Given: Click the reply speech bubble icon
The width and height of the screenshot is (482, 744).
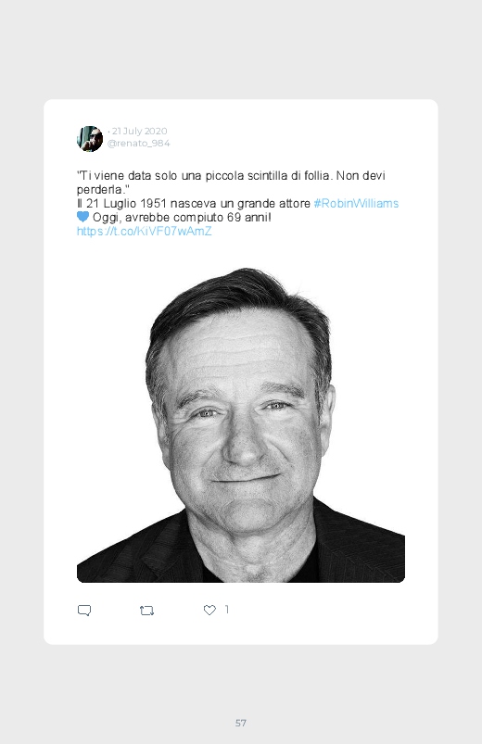Looking at the screenshot, I should click(x=84, y=611).
